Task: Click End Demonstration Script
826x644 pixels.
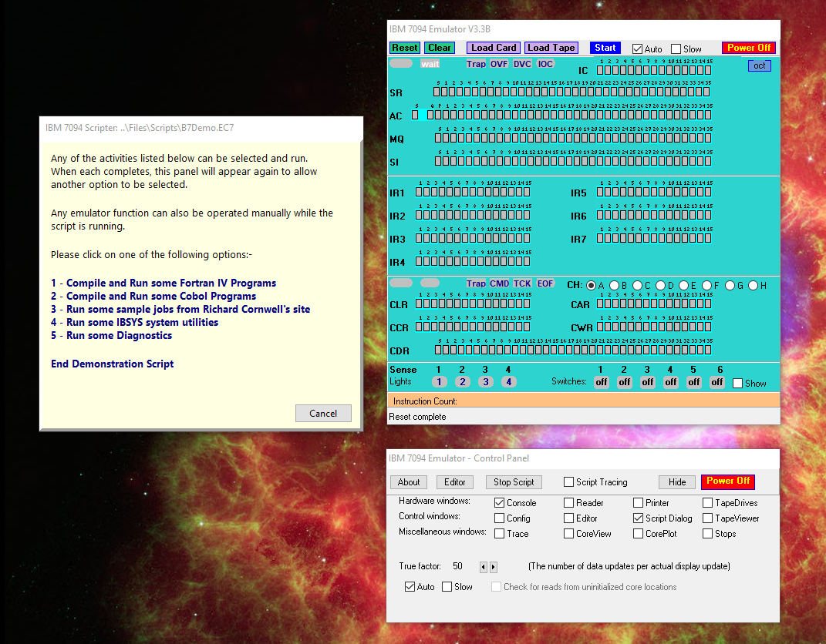Action: [x=112, y=364]
